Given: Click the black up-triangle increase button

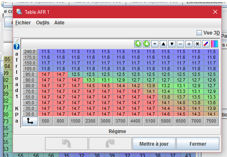Looking at the screenshot, I should [x=163, y=44].
